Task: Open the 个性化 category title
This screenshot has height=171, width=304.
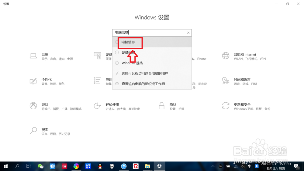Action: tap(47, 80)
